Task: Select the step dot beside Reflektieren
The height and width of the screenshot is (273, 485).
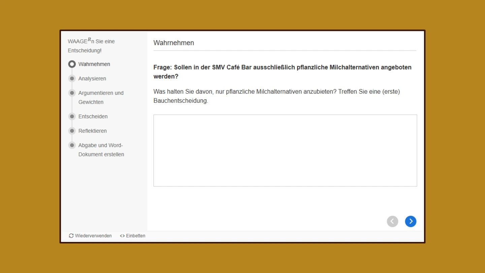Action: click(x=72, y=131)
